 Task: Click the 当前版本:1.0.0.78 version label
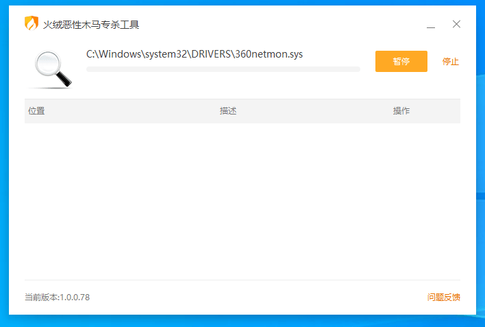point(58,297)
